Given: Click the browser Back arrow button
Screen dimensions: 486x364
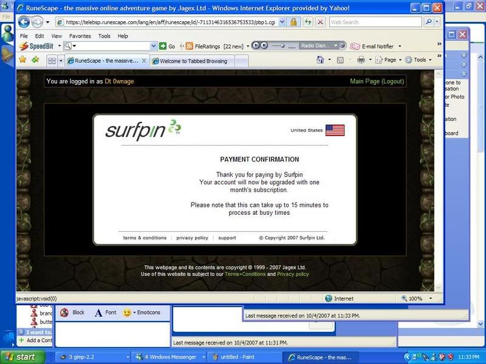Looking at the screenshot, I should pyautogui.click(x=24, y=22).
